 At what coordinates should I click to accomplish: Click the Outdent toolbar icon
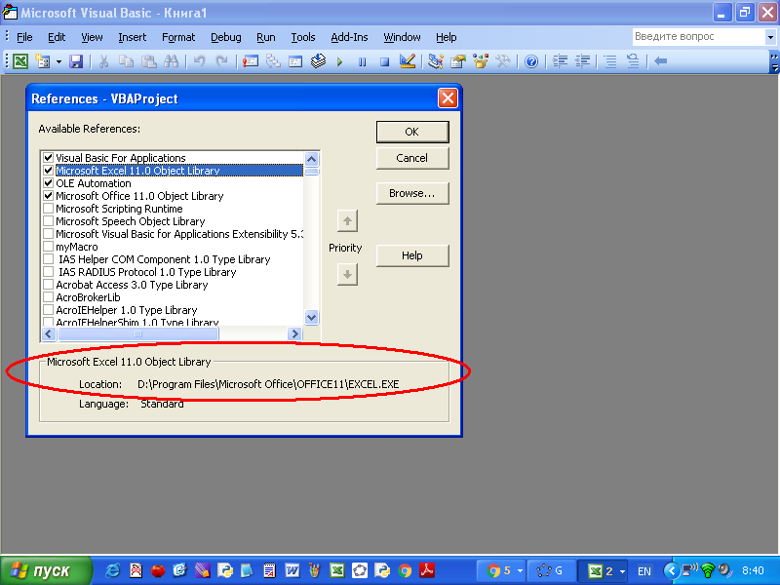coord(582,61)
